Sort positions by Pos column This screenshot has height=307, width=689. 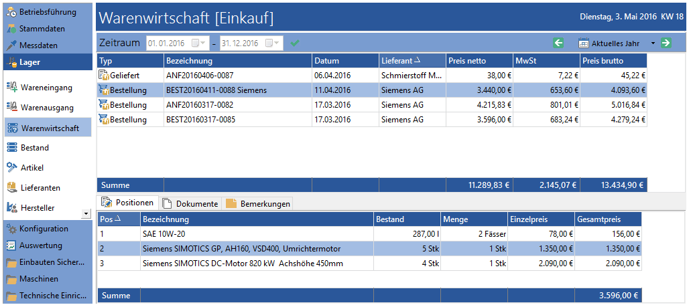[x=119, y=219]
